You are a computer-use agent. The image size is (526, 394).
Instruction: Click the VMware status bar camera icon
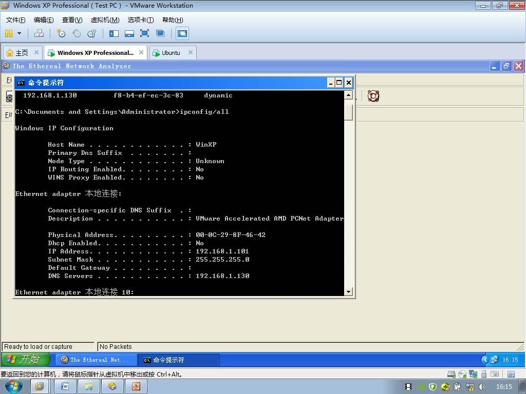click(495, 374)
